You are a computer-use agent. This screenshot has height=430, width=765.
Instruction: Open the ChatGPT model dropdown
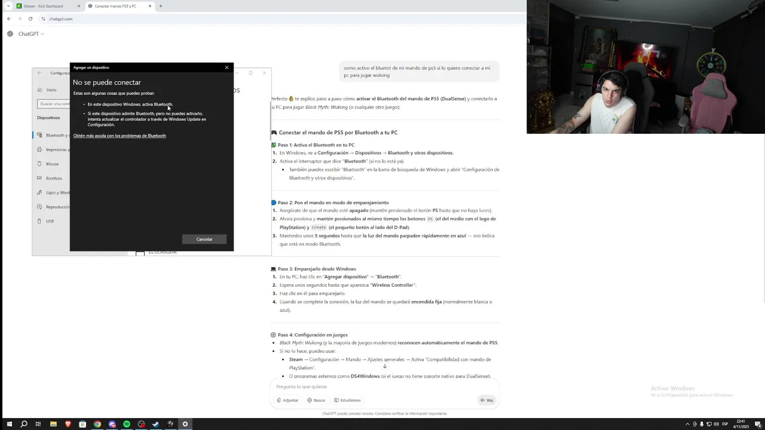pyautogui.click(x=31, y=34)
